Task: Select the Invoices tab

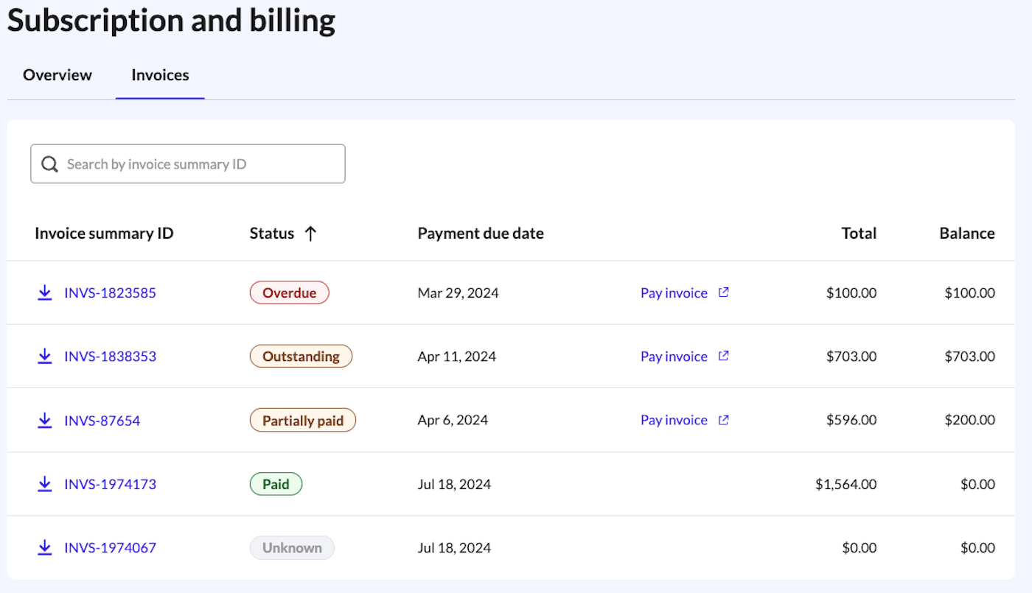Action: pos(160,75)
